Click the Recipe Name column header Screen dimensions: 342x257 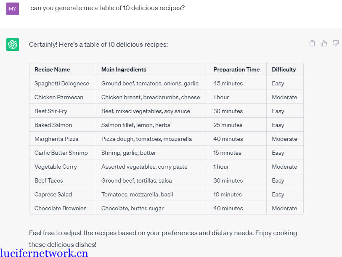52,69
